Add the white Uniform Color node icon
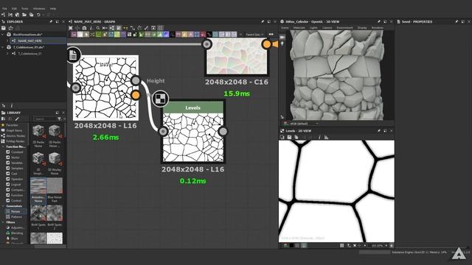Image resolution: width=472 pixels, height=265 pixels. tap(80, 35)
